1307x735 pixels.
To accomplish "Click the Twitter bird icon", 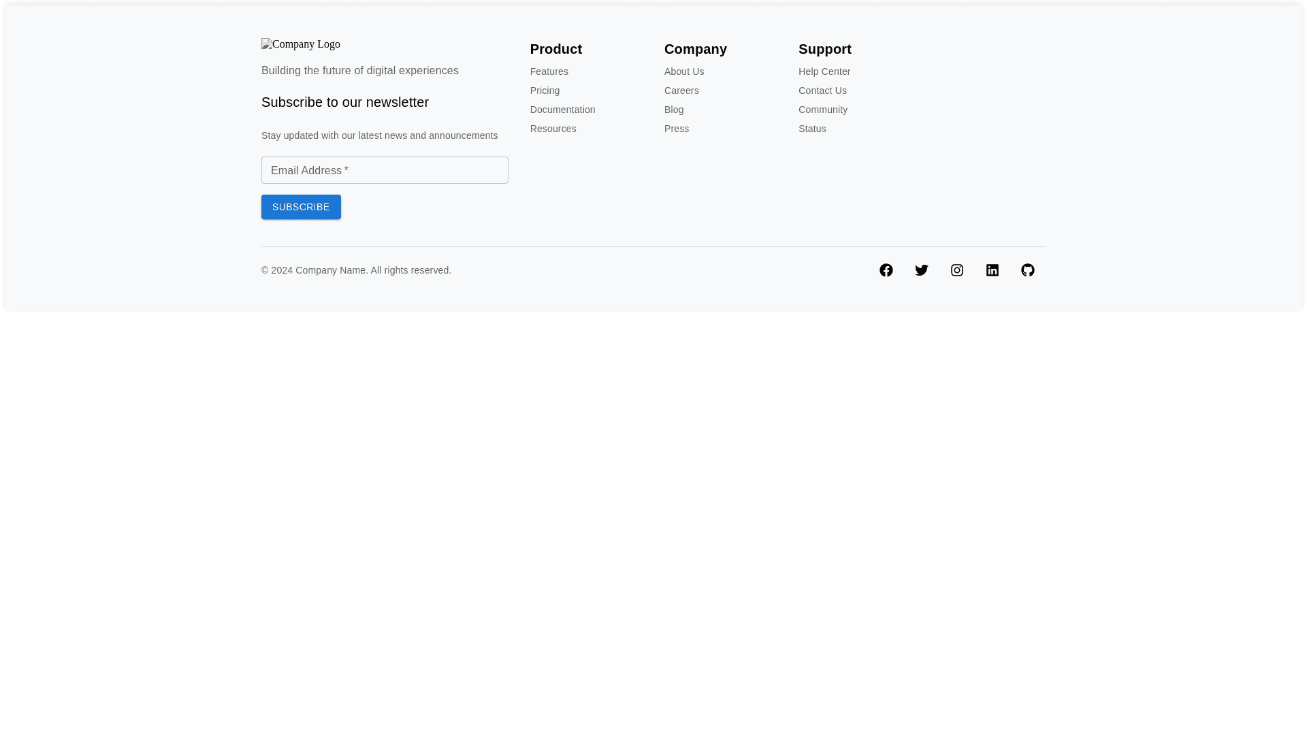I will (x=921, y=270).
